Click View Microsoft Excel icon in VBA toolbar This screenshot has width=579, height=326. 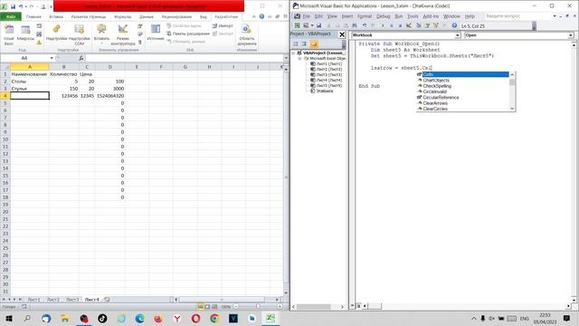[x=297, y=25]
